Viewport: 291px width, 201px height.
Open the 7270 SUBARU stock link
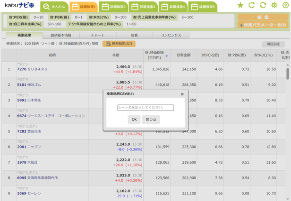32,69
